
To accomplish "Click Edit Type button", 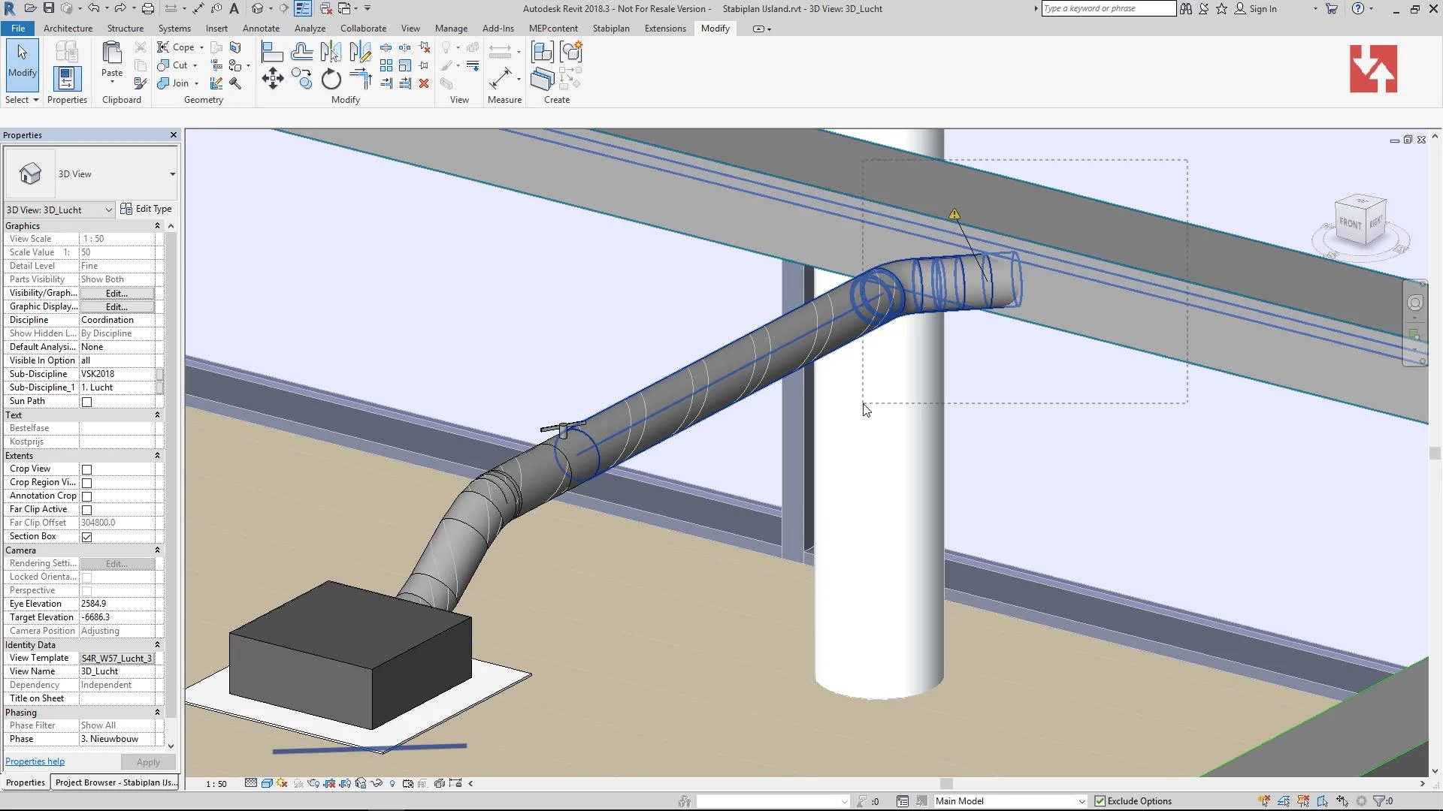I will 147,209.
